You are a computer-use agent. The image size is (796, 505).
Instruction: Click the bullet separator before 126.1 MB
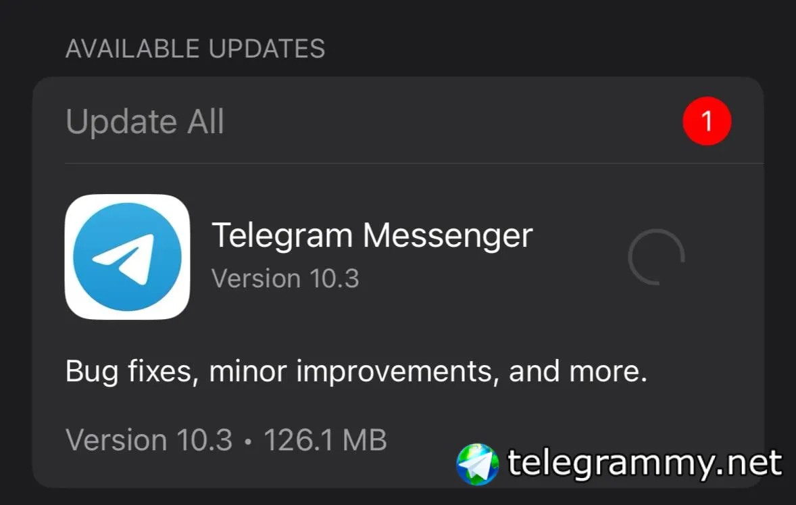[x=248, y=441]
